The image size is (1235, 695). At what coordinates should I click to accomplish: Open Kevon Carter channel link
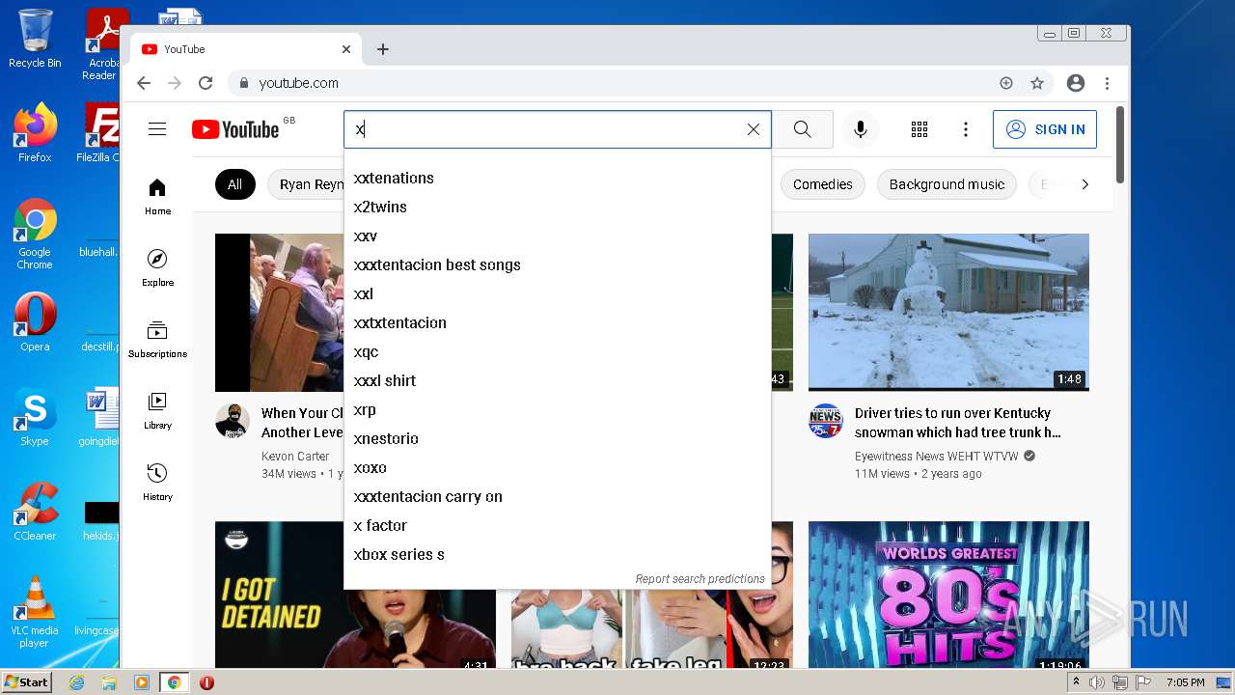click(295, 456)
